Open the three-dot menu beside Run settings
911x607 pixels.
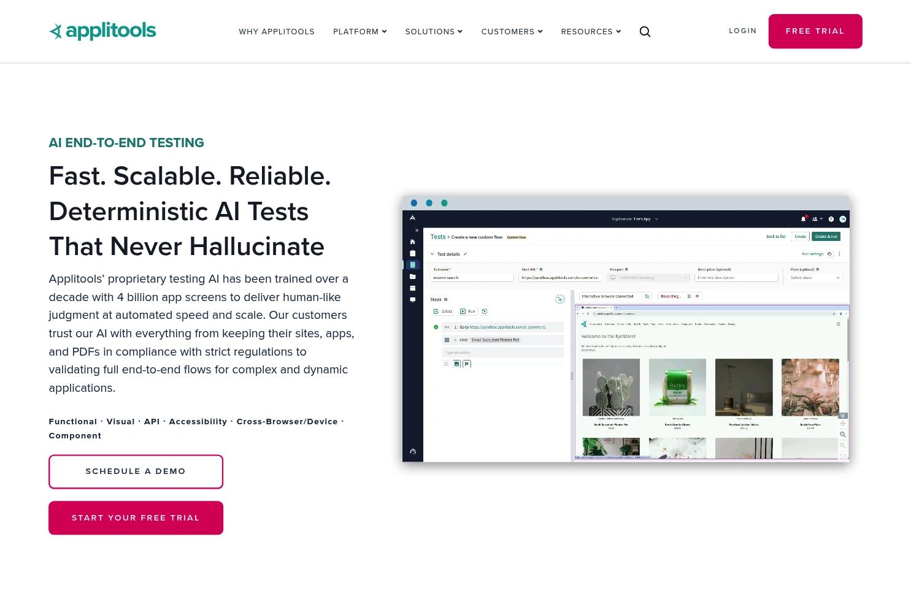pyautogui.click(x=839, y=254)
